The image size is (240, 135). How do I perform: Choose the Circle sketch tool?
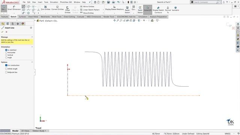28,6
